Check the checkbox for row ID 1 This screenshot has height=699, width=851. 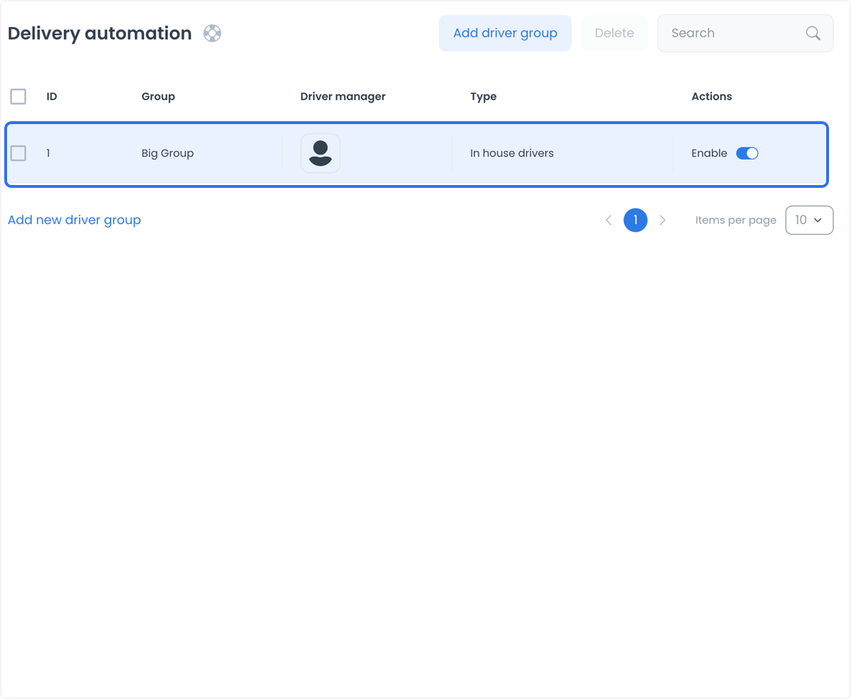18,153
